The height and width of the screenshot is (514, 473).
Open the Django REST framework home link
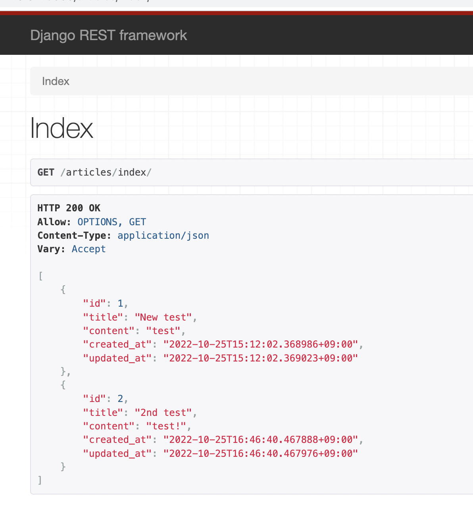(108, 35)
